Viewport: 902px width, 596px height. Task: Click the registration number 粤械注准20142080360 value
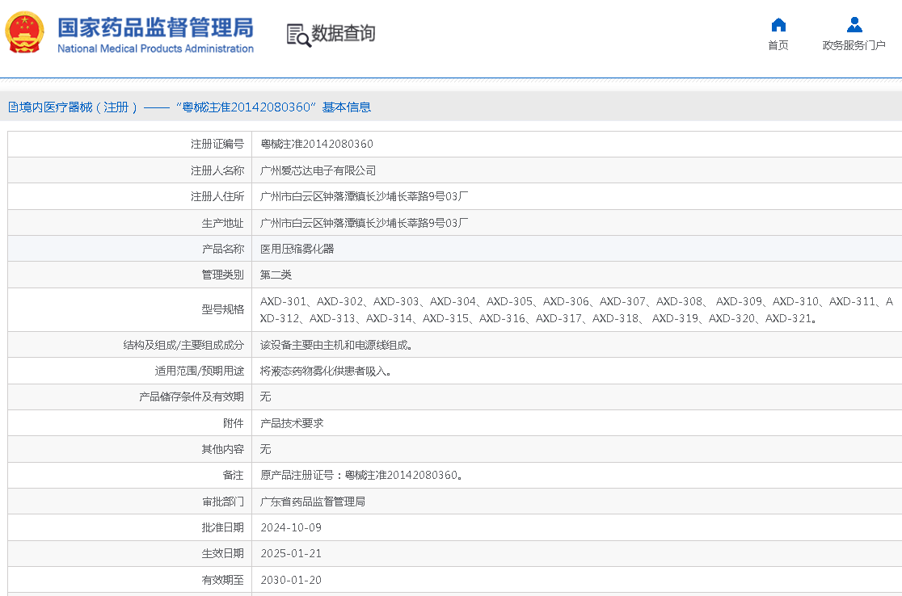pyautogui.click(x=317, y=145)
